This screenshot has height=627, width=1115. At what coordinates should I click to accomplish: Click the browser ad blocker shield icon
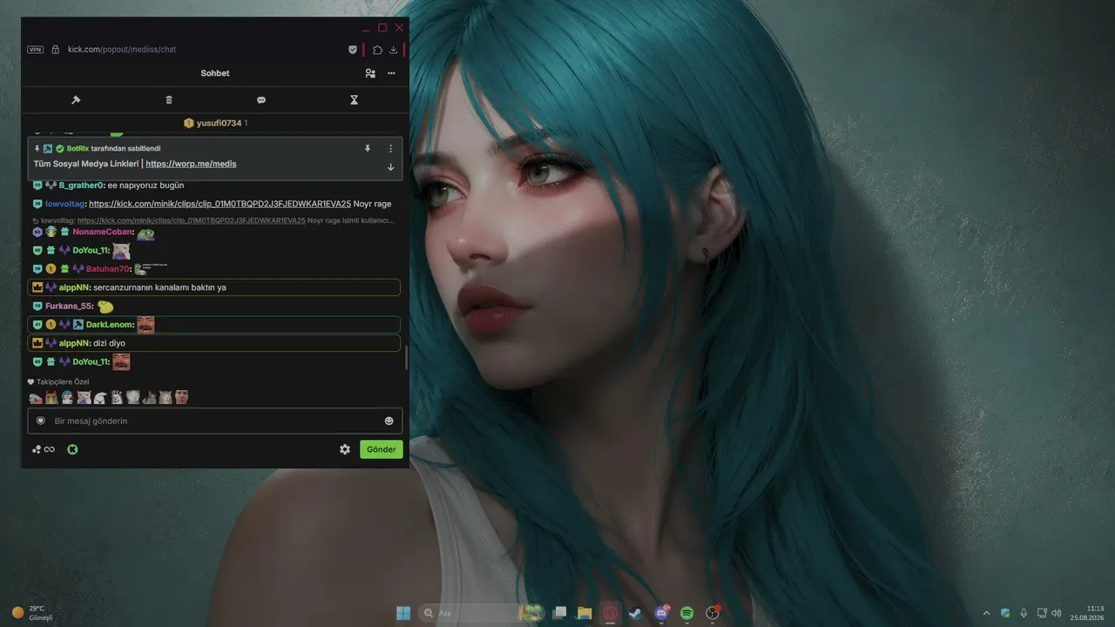[353, 50]
